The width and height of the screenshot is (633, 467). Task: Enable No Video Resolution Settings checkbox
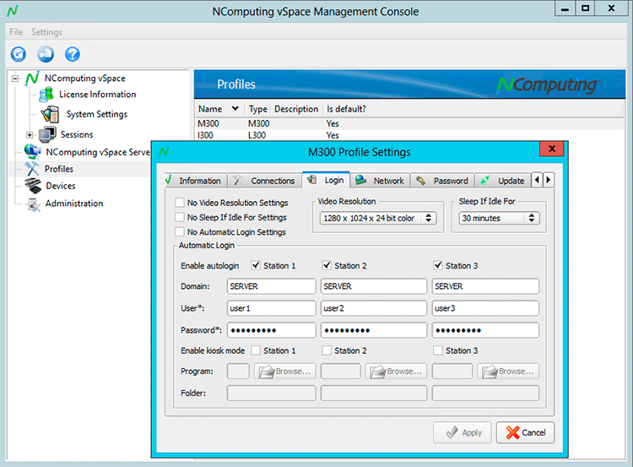coord(180,203)
